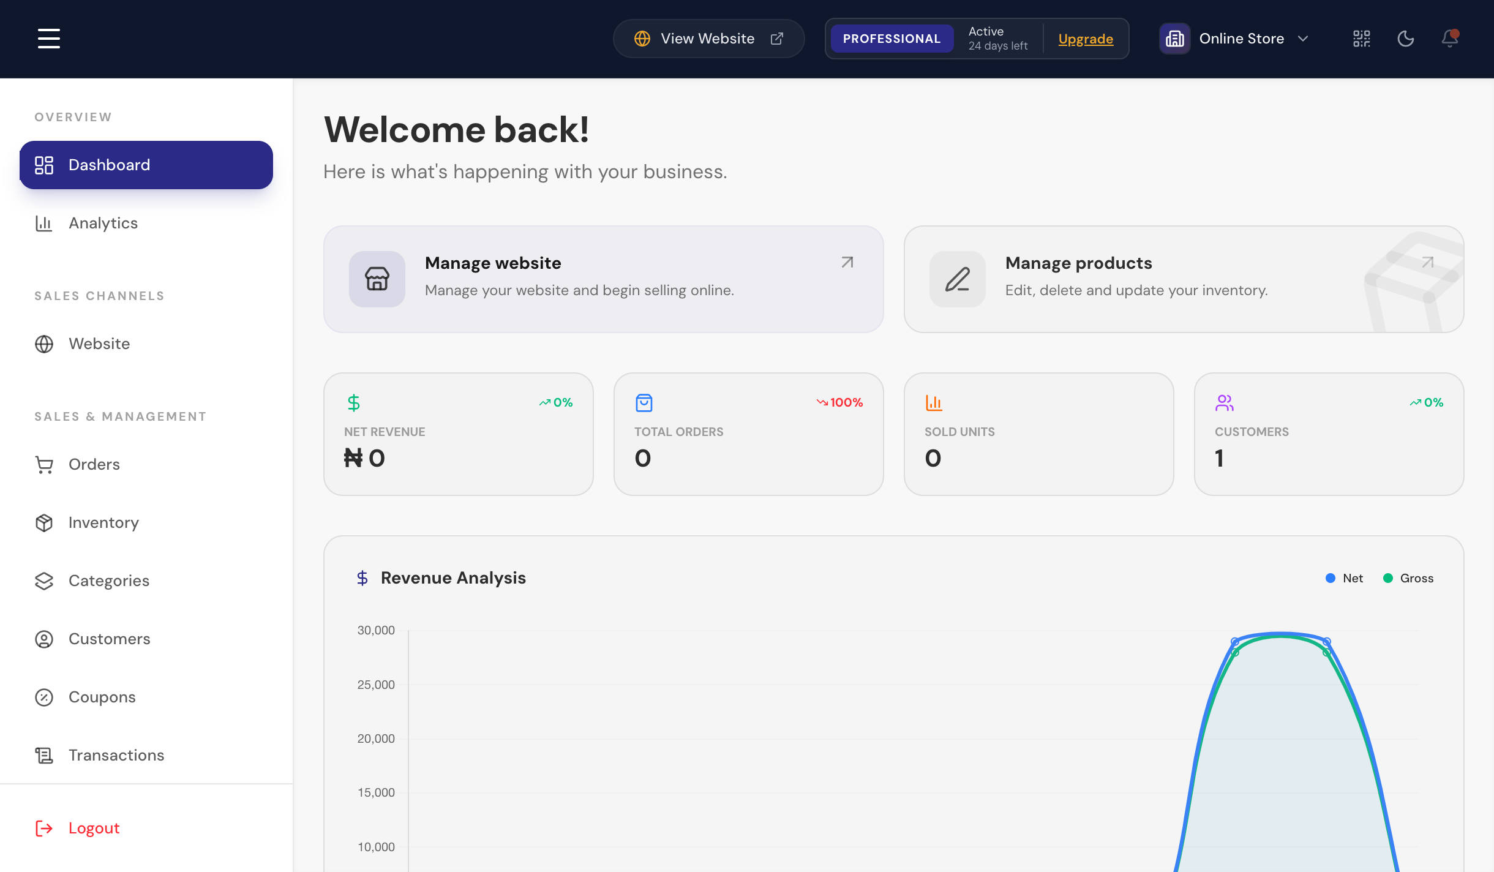This screenshot has width=1494, height=872.
Task: Open Dashboard in the sidebar
Action: (x=146, y=165)
